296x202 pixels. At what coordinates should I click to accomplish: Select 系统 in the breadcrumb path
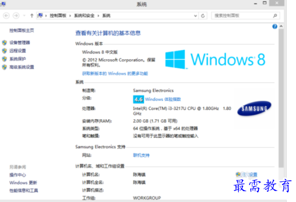(106, 15)
